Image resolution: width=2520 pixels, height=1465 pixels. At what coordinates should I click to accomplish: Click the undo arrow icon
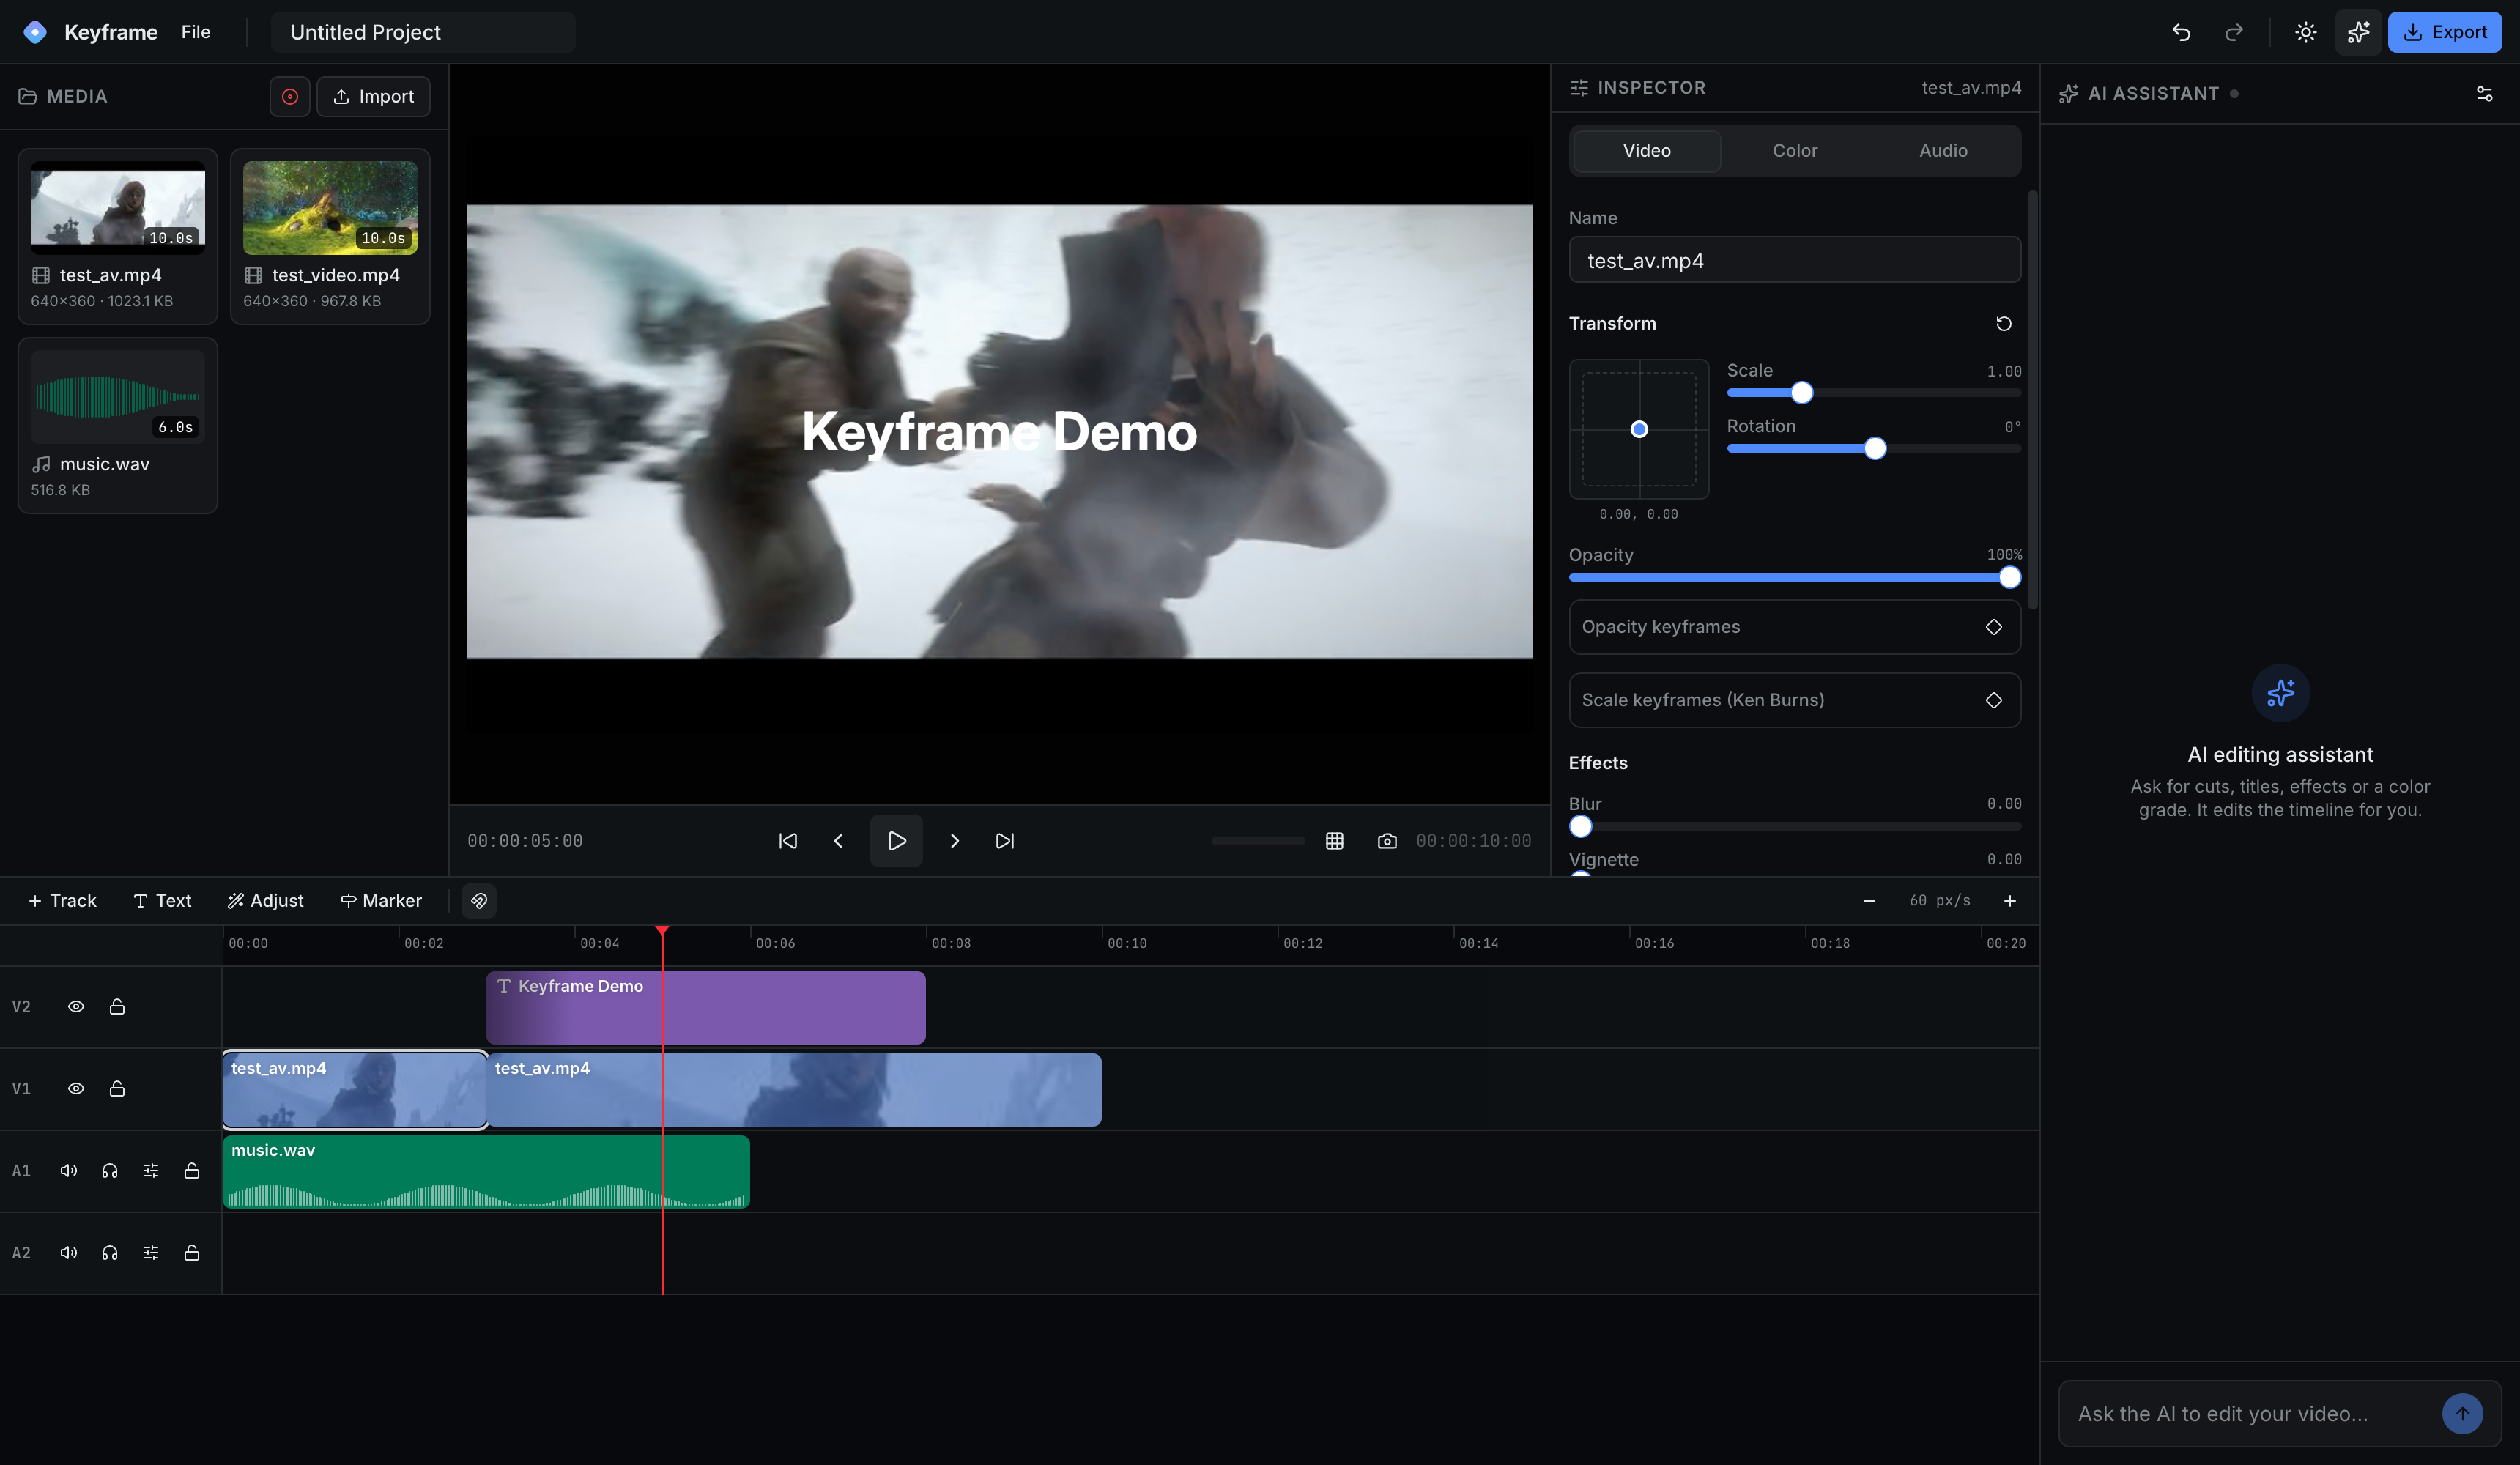[x=2181, y=32]
